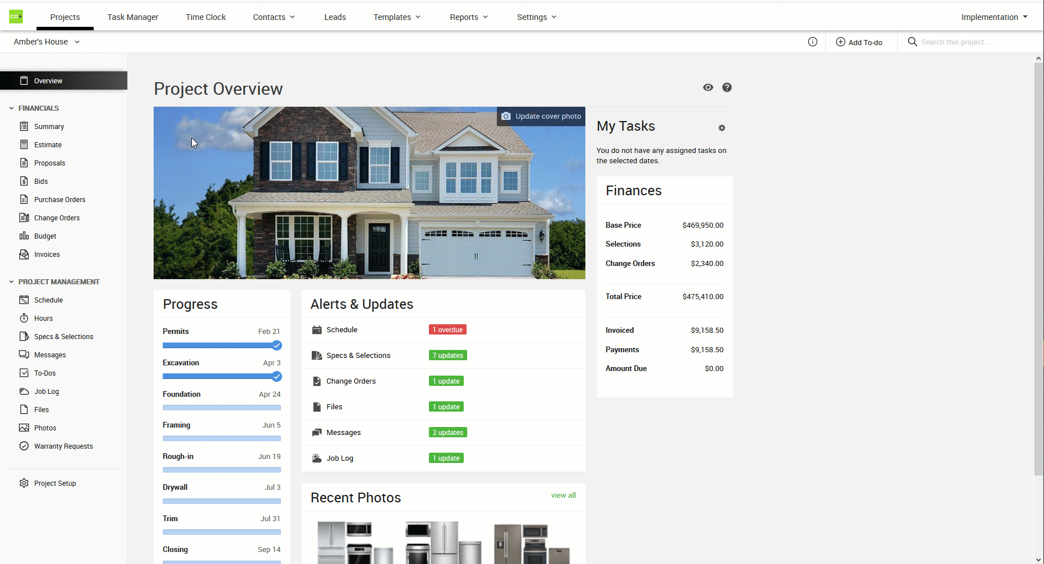
Task: Toggle the eye visibility icon on overview
Action: click(x=708, y=87)
